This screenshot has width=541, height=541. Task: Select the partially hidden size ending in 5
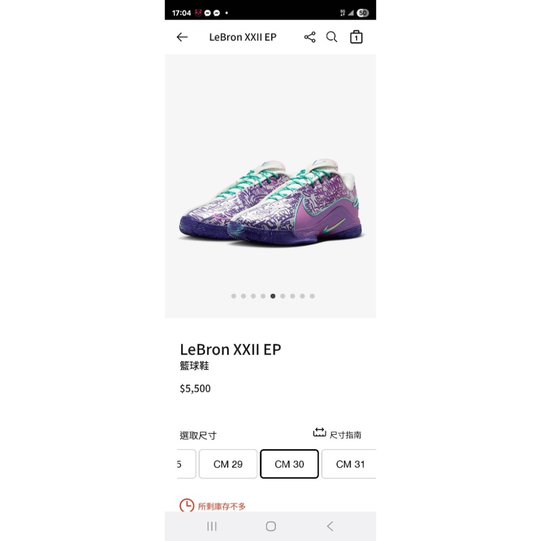click(186, 464)
